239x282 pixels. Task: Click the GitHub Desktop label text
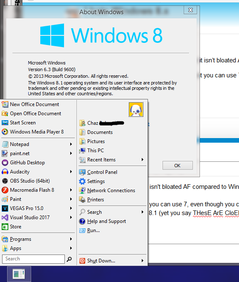click(x=27, y=163)
